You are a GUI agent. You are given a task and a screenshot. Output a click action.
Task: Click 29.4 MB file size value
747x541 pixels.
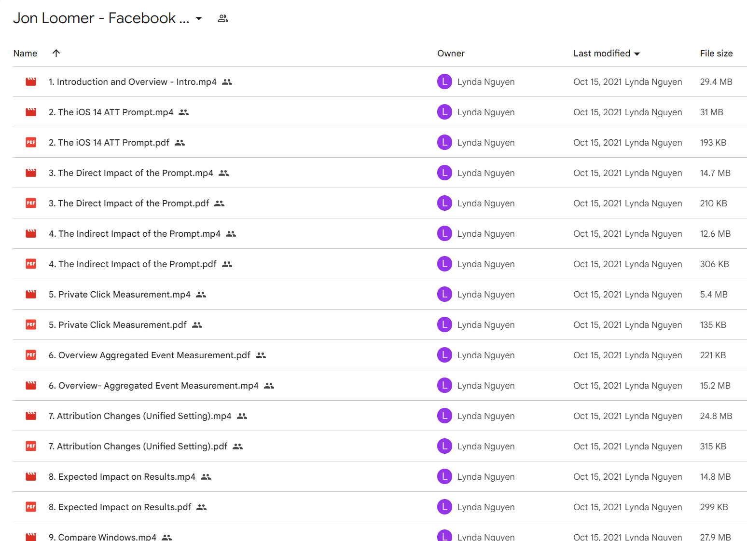(716, 82)
